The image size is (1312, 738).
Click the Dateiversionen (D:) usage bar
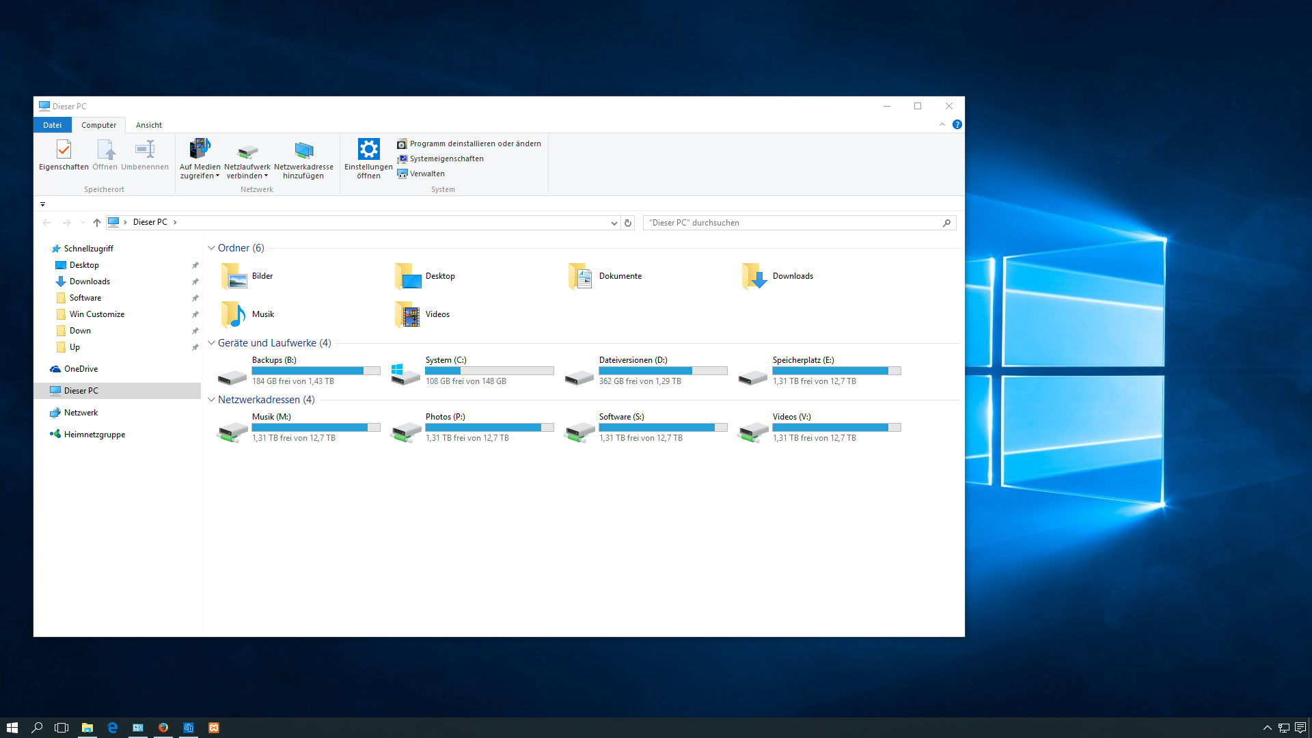pyautogui.click(x=663, y=370)
